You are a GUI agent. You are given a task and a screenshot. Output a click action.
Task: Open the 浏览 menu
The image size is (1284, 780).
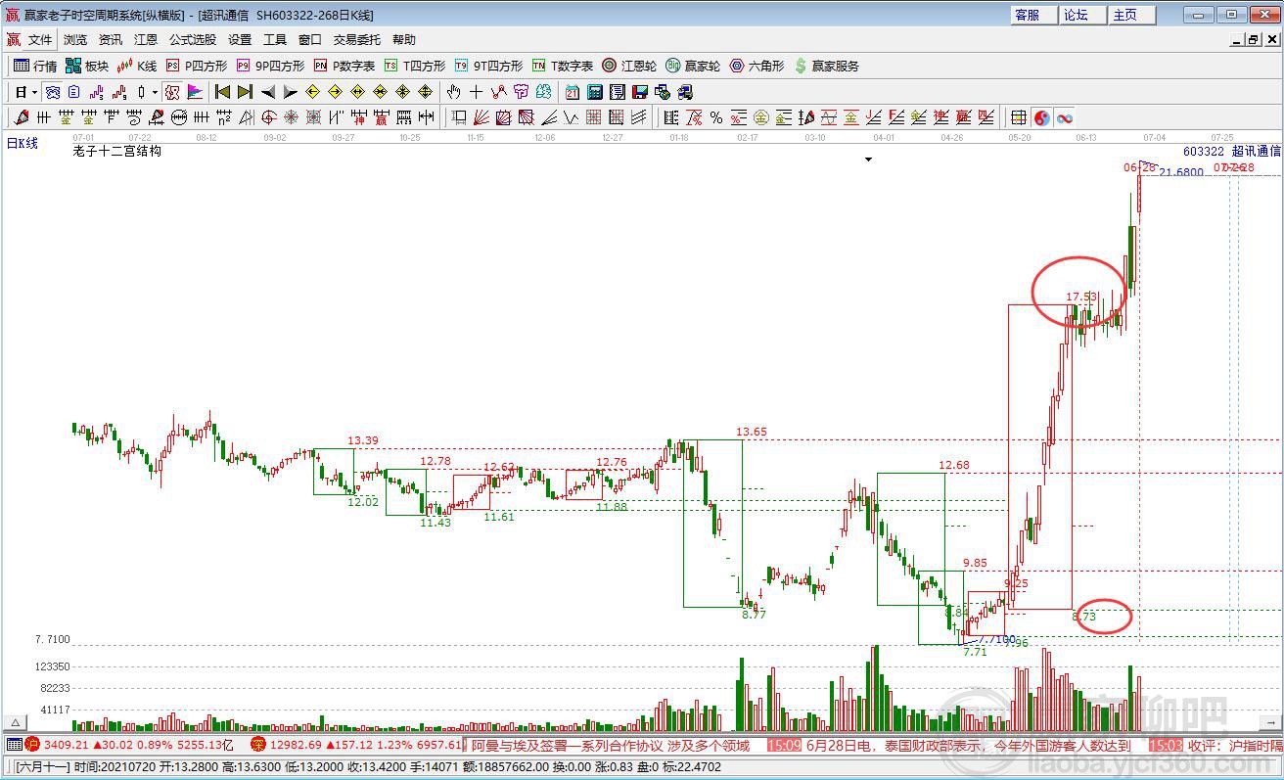(x=75, y=40)
